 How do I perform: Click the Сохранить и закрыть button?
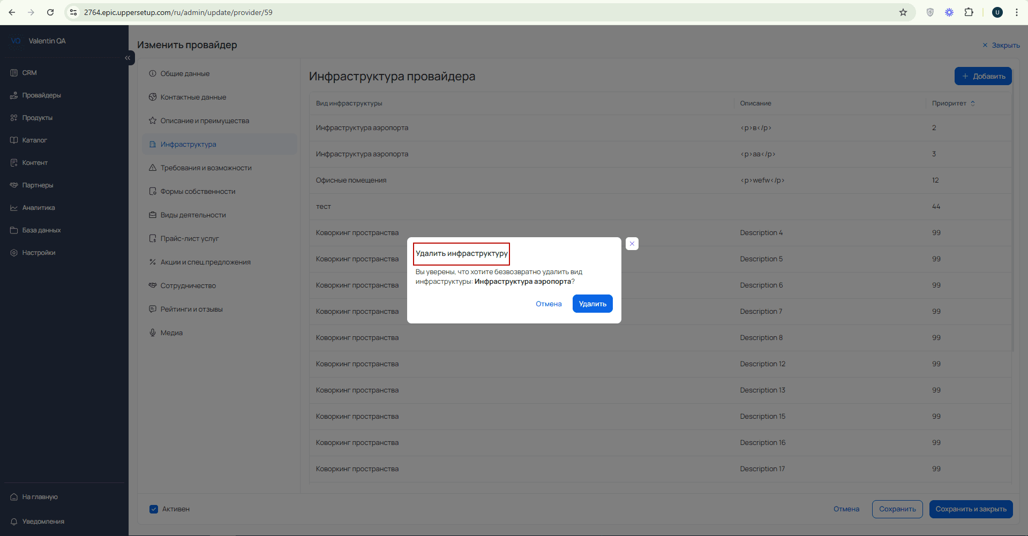pos(971,509)
